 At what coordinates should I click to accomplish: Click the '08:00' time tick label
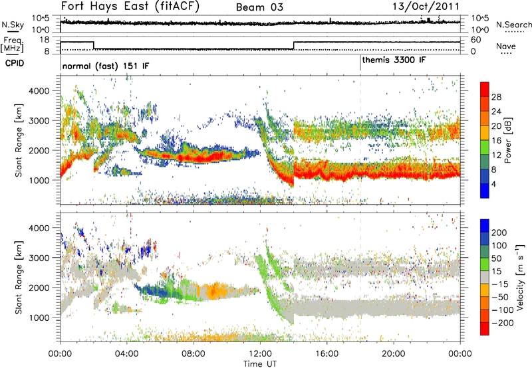click(x=194, y=354)
